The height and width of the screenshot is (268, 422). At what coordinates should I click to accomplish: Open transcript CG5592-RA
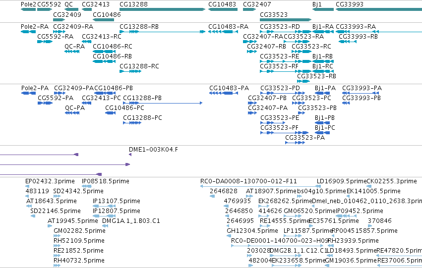click(45, 42)
